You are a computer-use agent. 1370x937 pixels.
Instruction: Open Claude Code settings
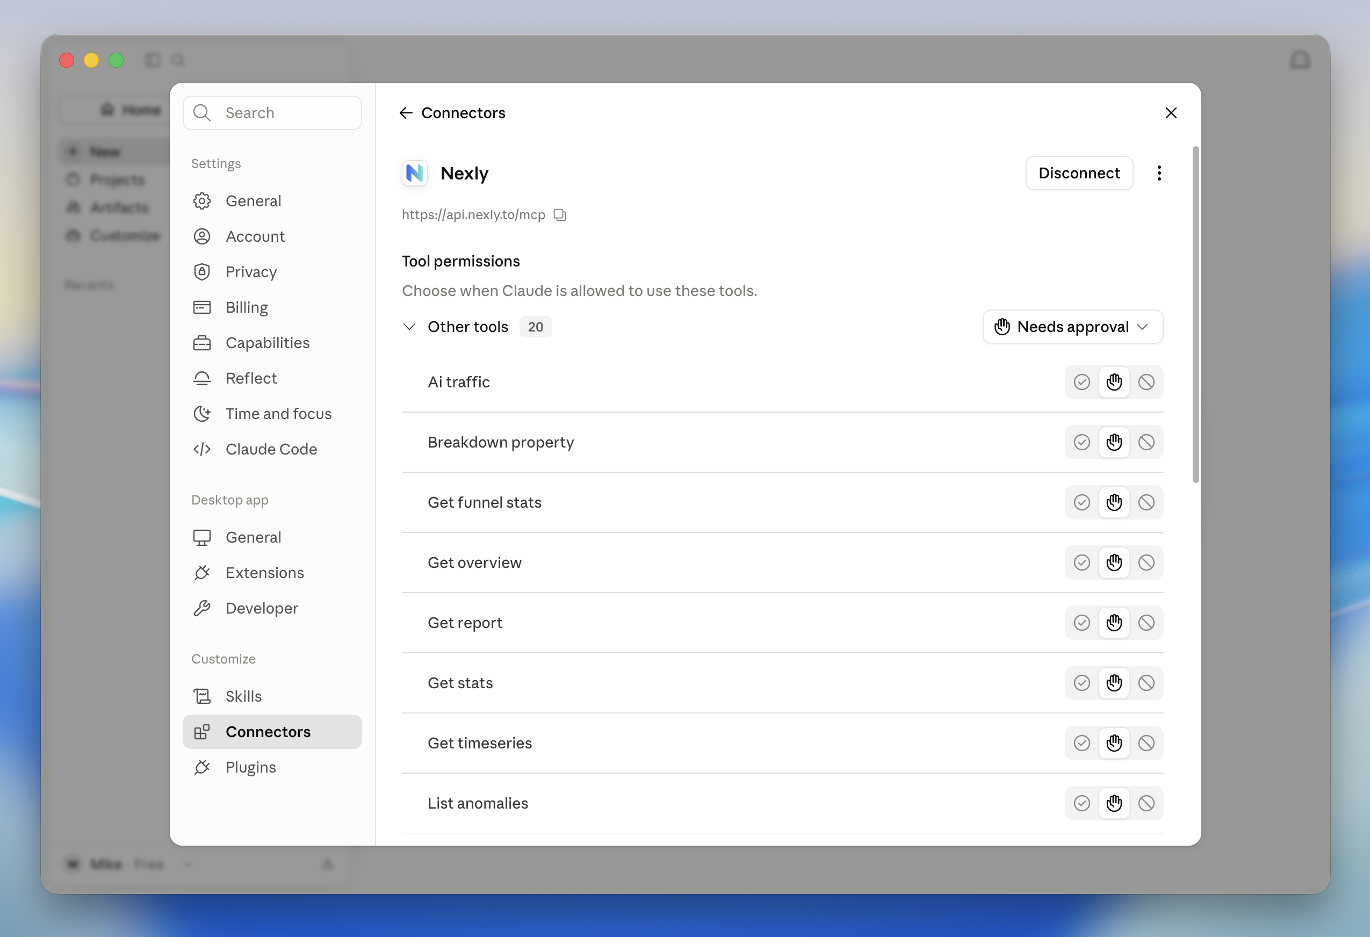click(x=272, y=449)
